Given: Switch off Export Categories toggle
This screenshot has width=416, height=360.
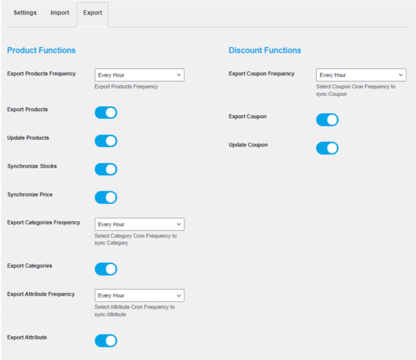Looking at the screenshot, I should click(x=106, y=269).
